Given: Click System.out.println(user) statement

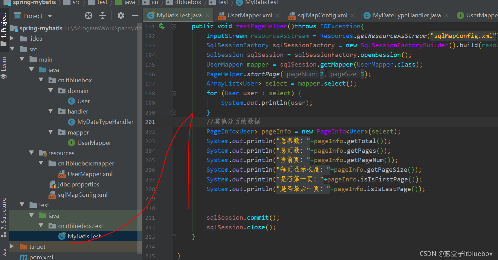Looking at the screenshot, I should coord(267,103).
